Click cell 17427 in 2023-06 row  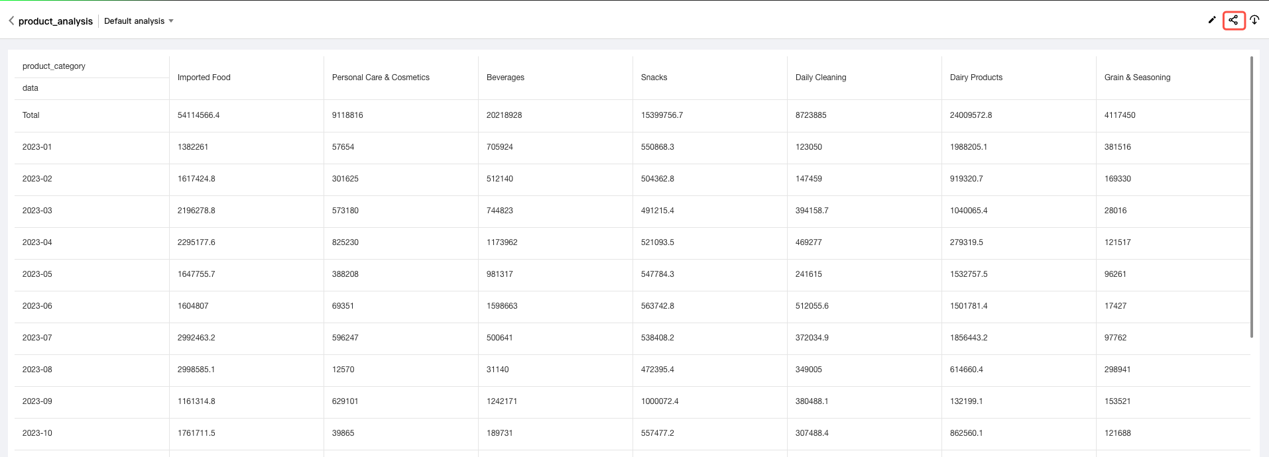click(x=1115, y=306)
